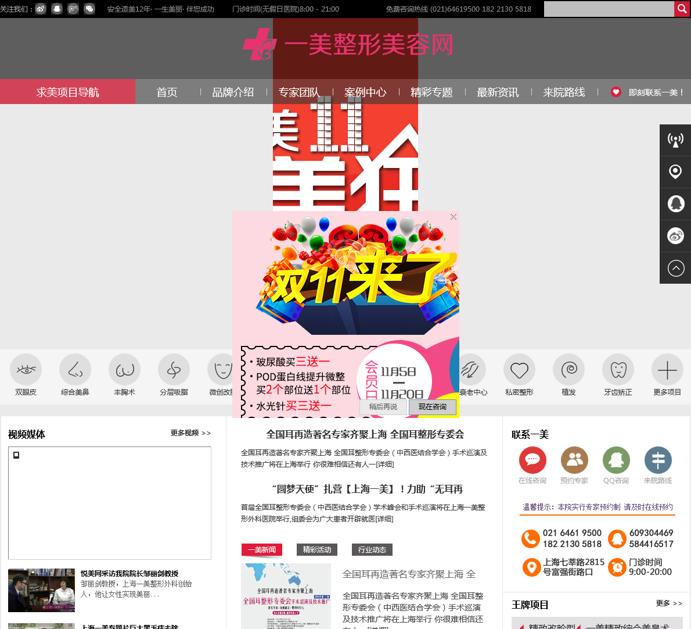The image size is (691, 629).
Task: Open the Weibo follow icon in top bar
Action: point(41,9)
